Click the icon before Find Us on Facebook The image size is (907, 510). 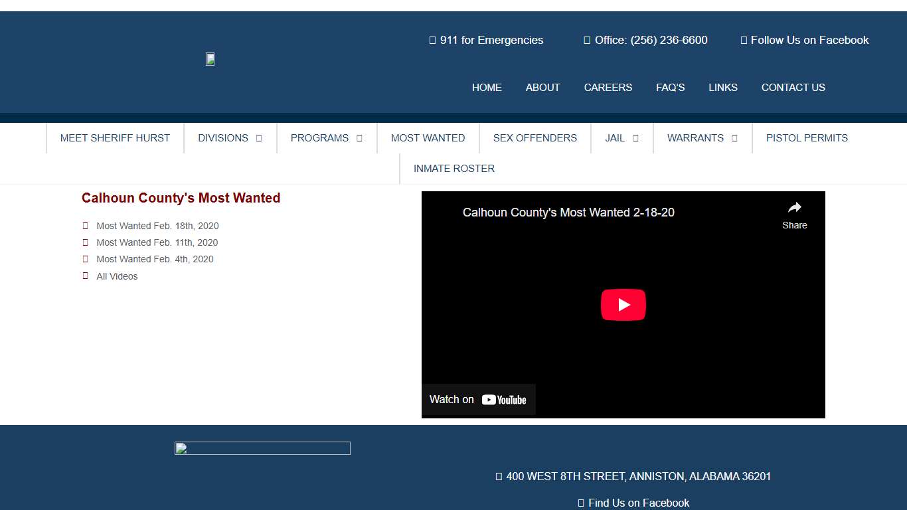coord(581,503)
